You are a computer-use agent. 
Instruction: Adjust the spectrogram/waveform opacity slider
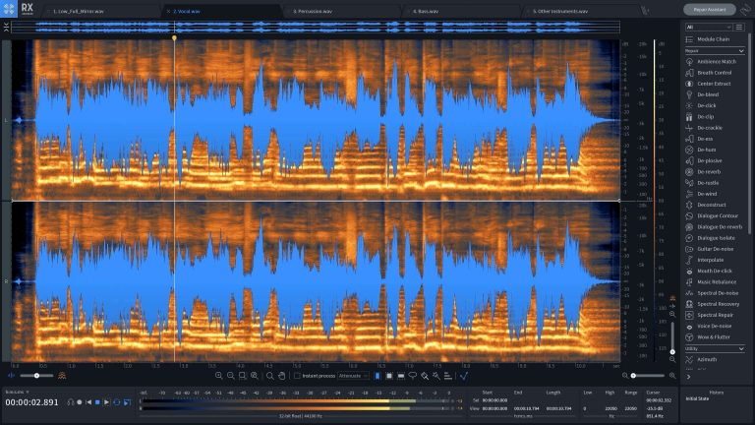[36, 375]
